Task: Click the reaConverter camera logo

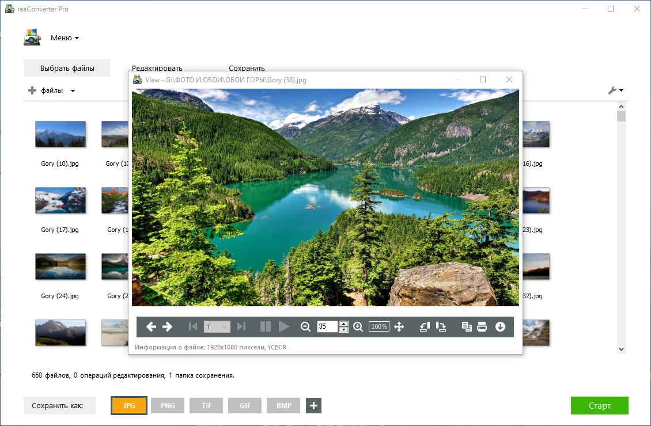Action: click(x=32, y=37)
